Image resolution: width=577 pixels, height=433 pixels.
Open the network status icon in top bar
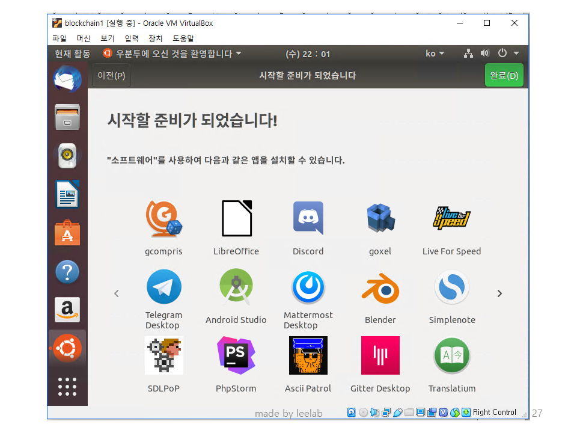468,54
